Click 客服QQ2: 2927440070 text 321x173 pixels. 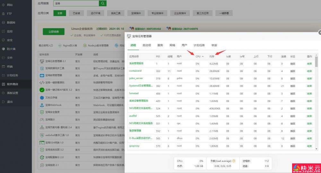pyautogui.click(x=185, y=29)
